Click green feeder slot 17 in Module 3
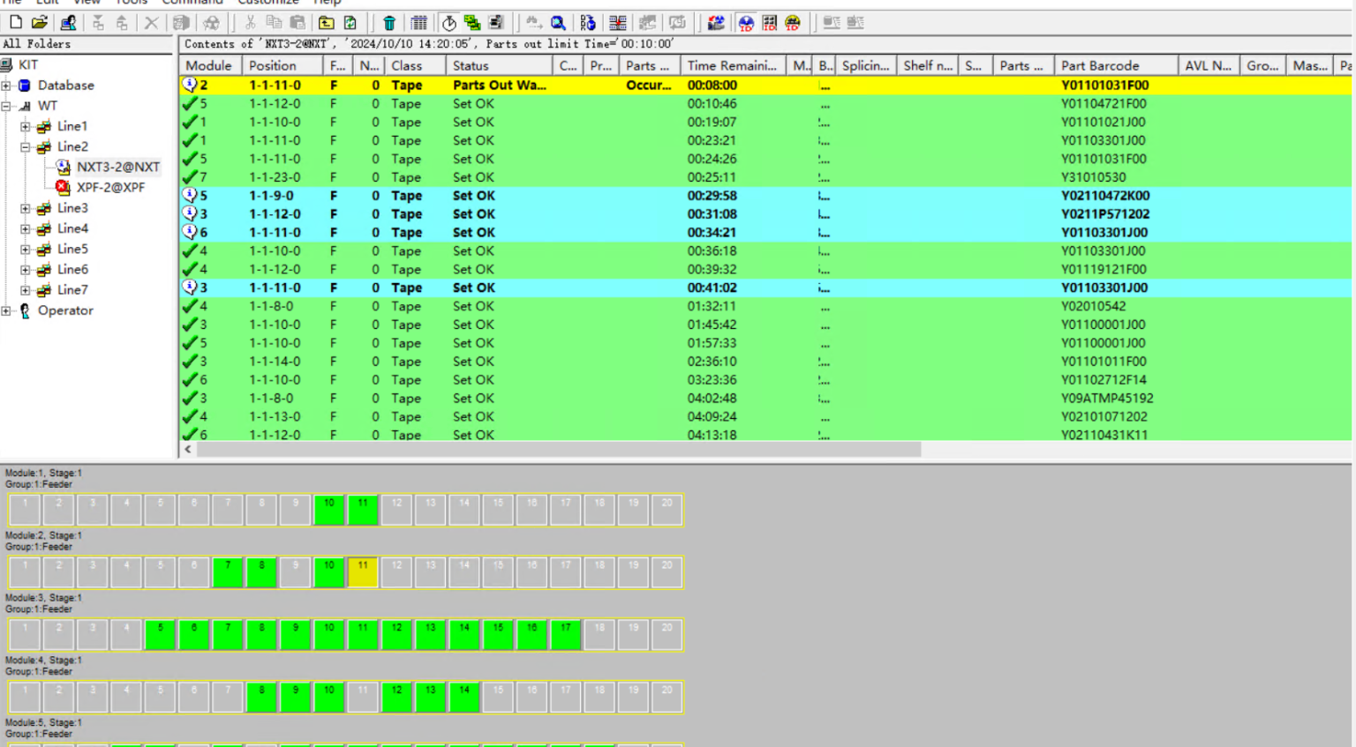This screenshot has width=1356, height=747. [565, 634]
